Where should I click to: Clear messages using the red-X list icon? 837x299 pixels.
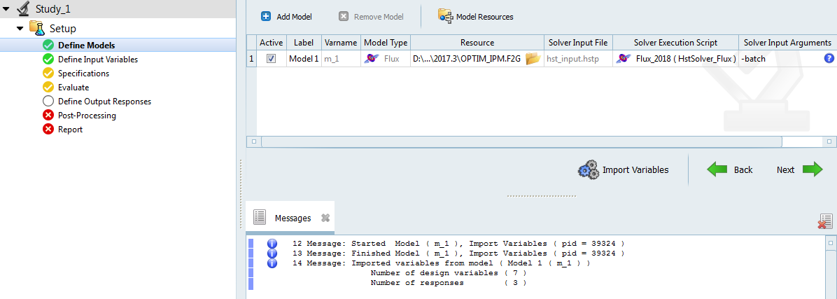(824, 221)
